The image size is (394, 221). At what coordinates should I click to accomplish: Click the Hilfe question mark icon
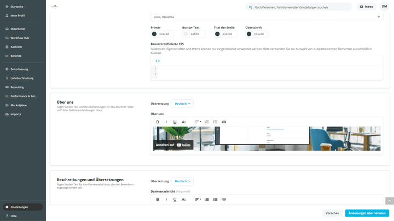[7, 216]
